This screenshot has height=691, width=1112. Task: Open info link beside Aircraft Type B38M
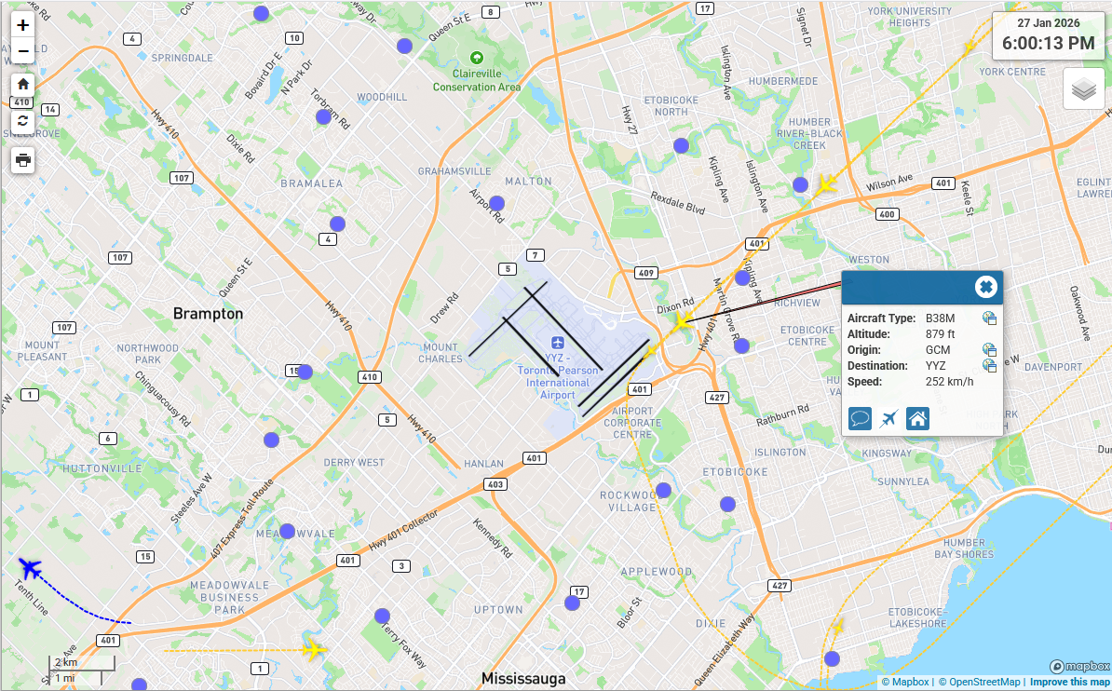989,318
